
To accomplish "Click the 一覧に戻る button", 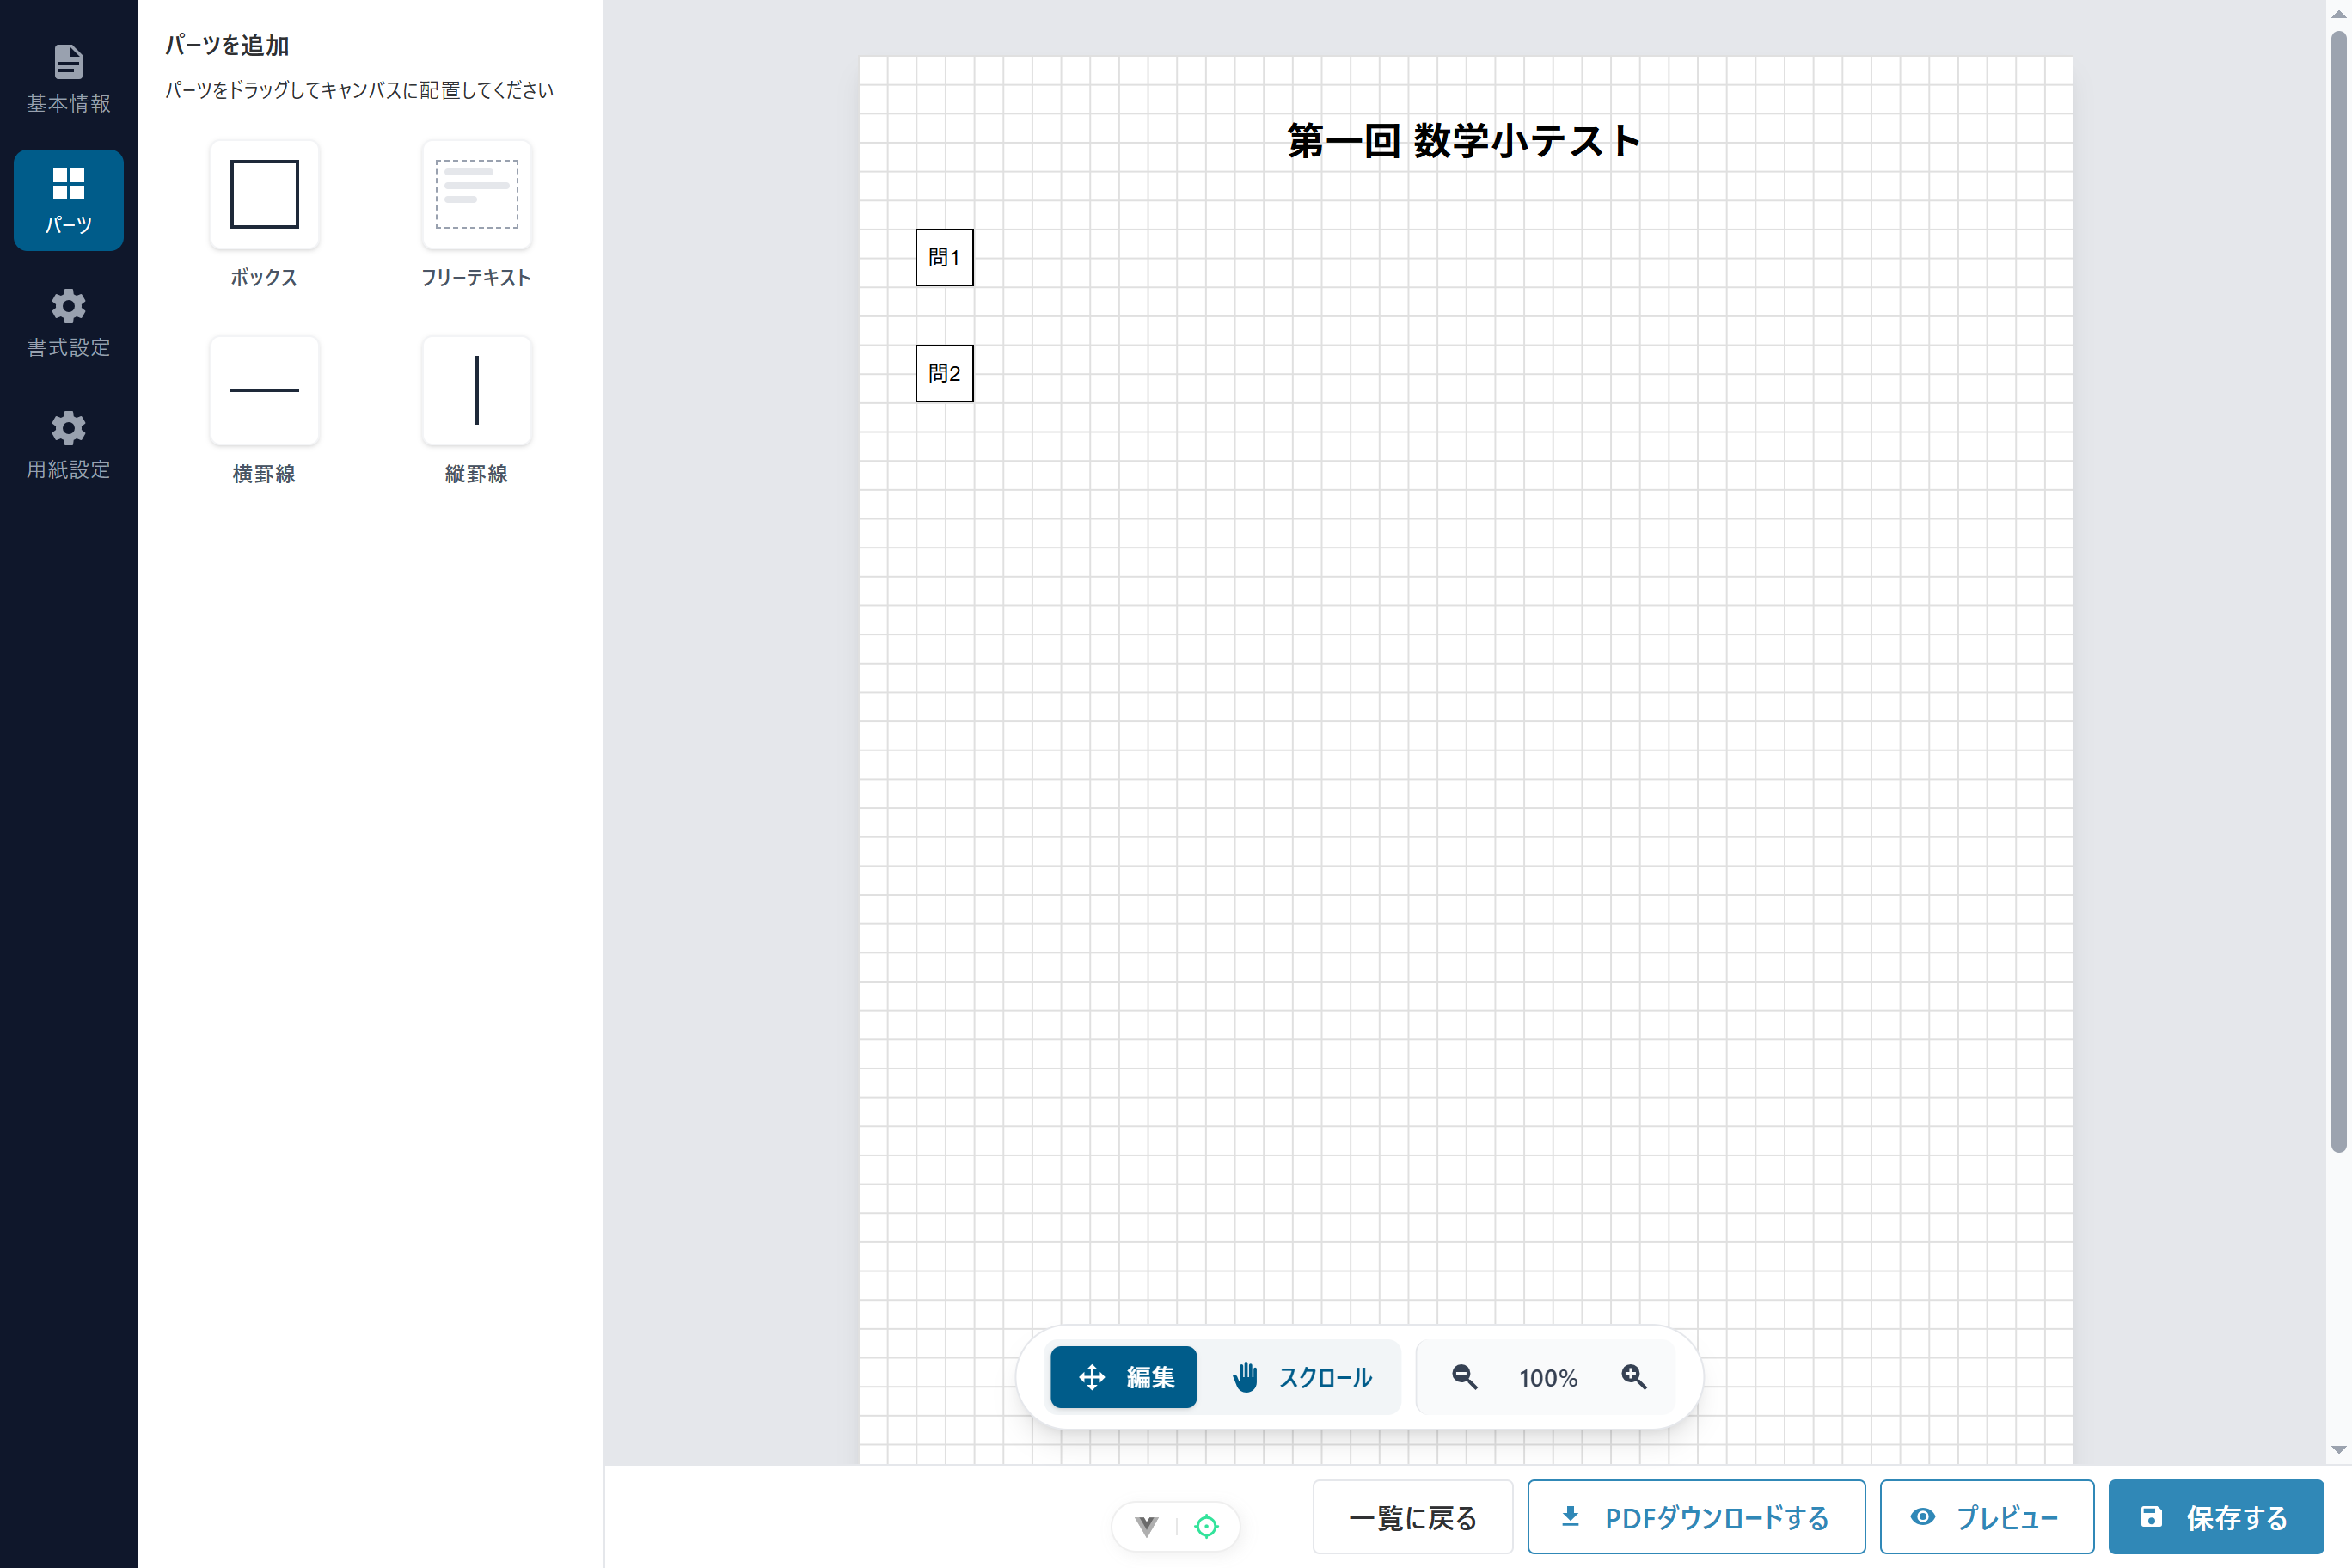I will tap(1412, 1516).
